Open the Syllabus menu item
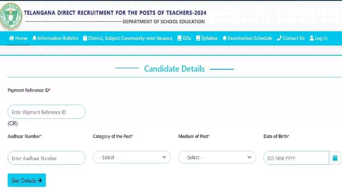Viewport: 342px width, 192px height. click(x=209, y=38)
